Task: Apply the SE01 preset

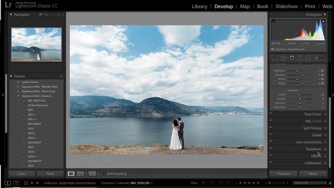Action: (x=30, y=110)
